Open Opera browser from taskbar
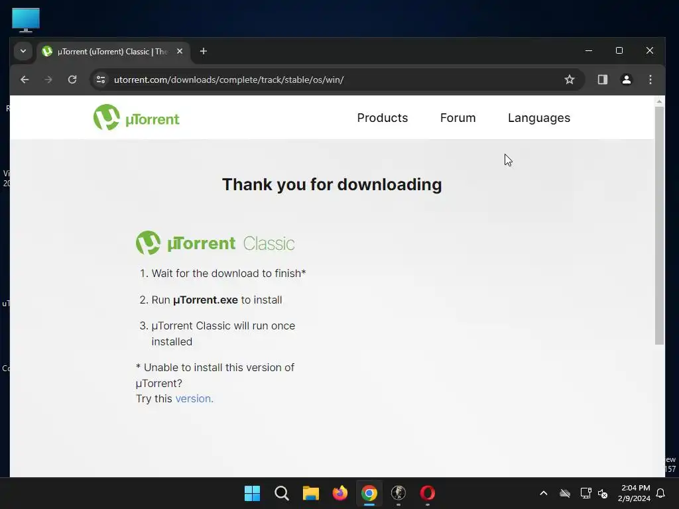Image resolution: width=679 pixels, height=509 pixels. (x=428, y=493)
